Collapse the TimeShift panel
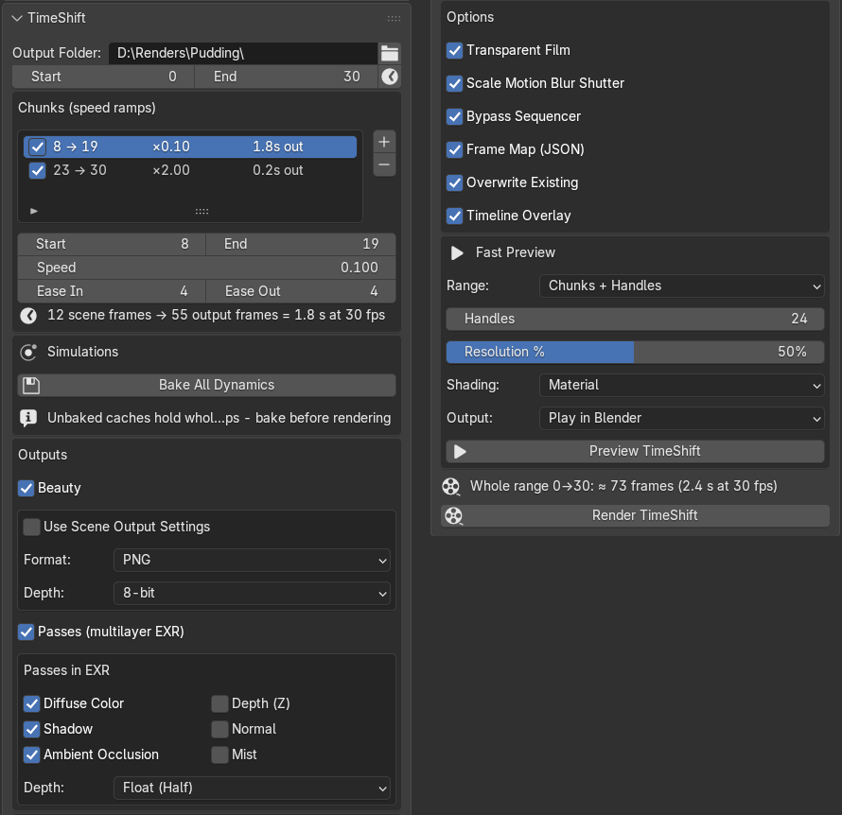 [17, 18]
